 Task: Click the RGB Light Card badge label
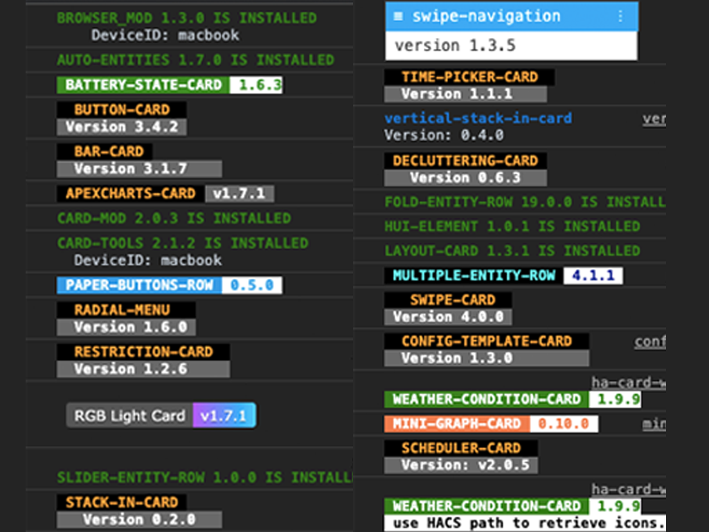(130, 416)
